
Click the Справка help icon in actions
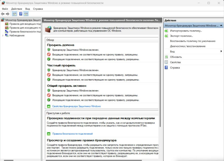[x=166, y=67]
